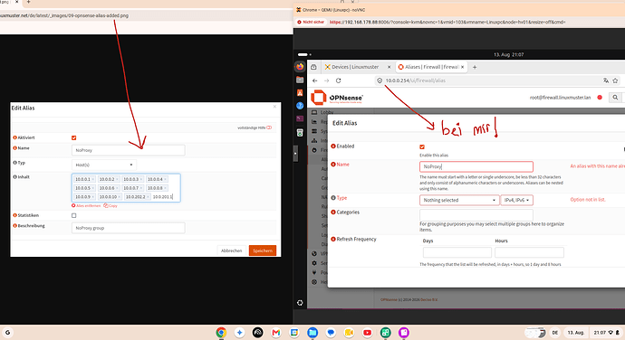Click Speichern button
Viewport: 625px width, 340px height.
click(x=263, y=250)
